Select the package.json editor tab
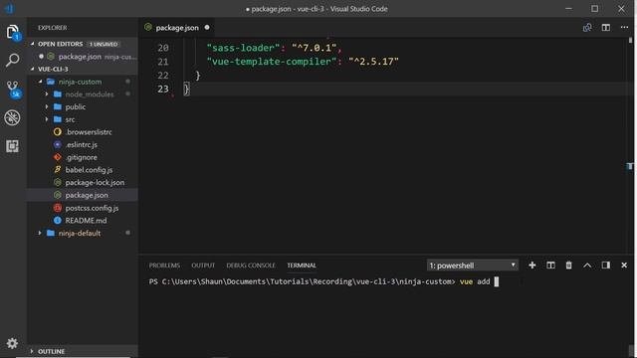 (177, 28)
